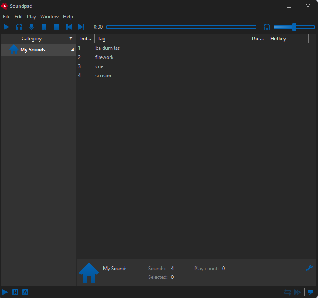Toggle auto keys with the A status icon
The image size is (318, 298).
[x=25, y=292]
